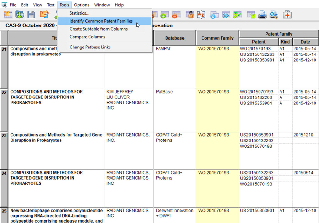The width and height of the screenshot is (319, 223).
Task: Select Create Subtable from Columns
Action: click(98, 29)
